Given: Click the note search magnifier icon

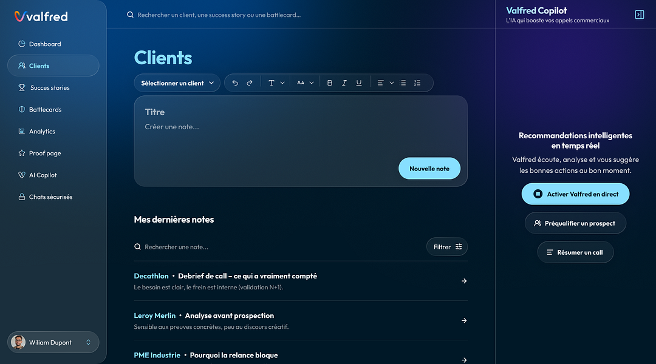Looking at the screenshot, I should (137, 246).
